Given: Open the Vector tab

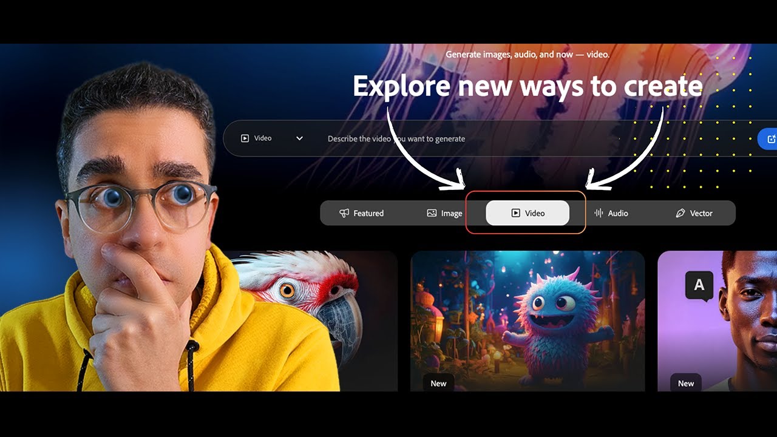Looking at the screenshot, I should click(694, 213).
